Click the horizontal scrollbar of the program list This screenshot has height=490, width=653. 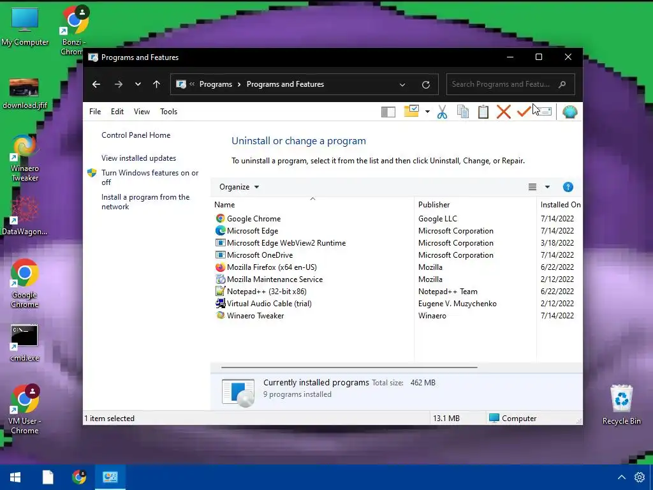coord(349,367)
